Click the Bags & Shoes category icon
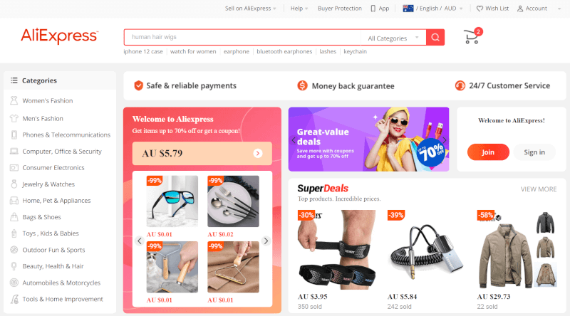Screen dimensions: 570x316 click(14, 217)
